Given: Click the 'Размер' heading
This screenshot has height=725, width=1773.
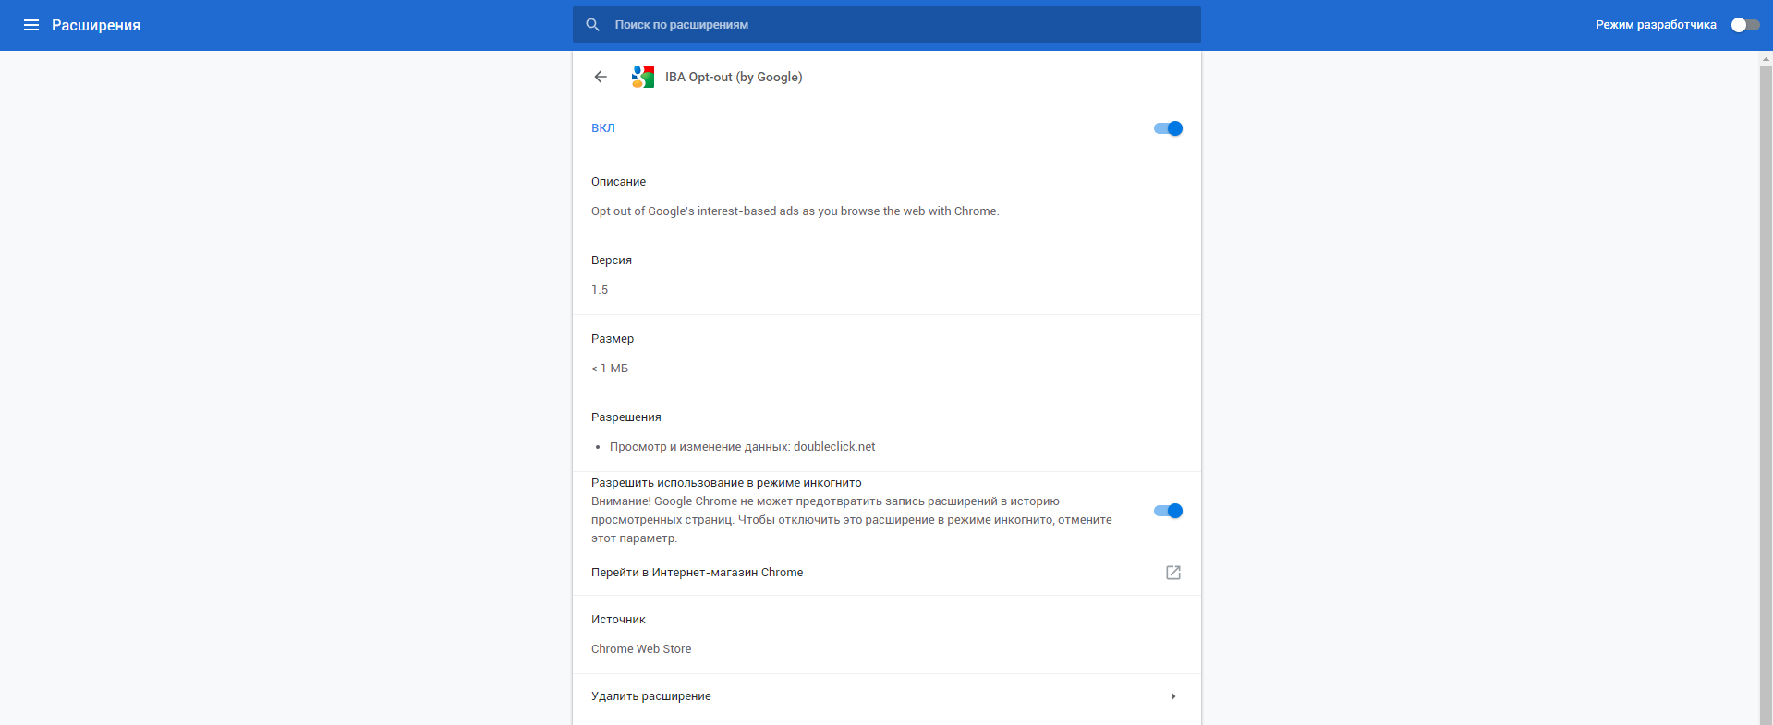Looking at the screenshot, I should pos(613,339).
